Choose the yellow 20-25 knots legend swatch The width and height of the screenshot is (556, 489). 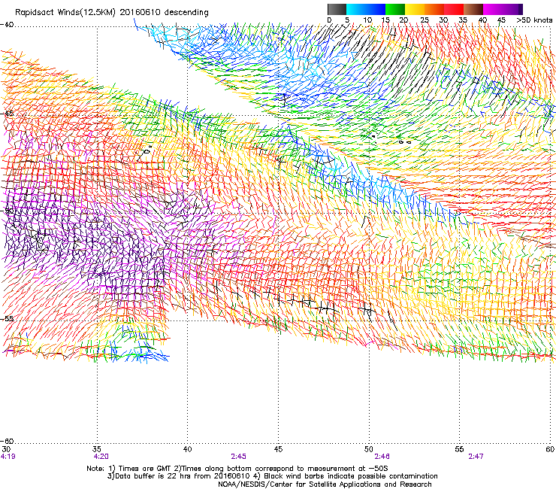[x=415, y=9]
